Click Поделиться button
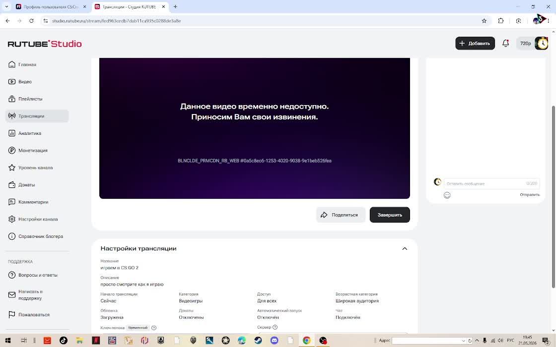556x347 pixels. 341,215
